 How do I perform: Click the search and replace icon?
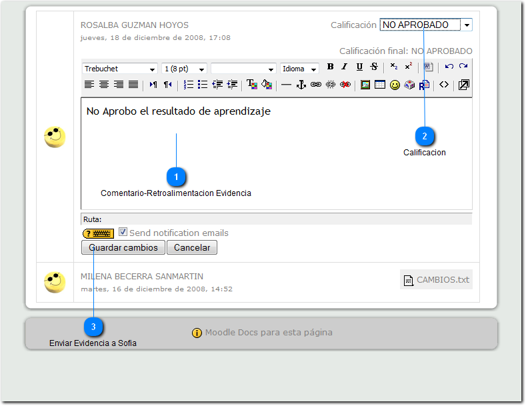(x=424, y=85)
